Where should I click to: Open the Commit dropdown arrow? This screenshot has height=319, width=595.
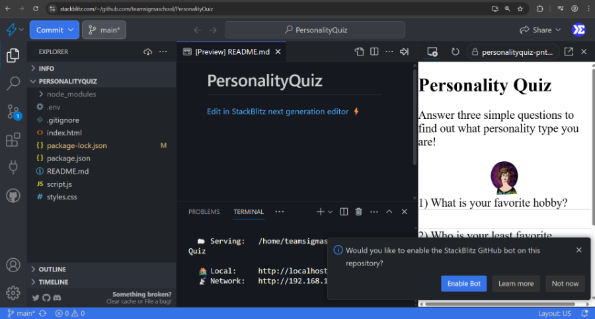[x=71, y=30]
